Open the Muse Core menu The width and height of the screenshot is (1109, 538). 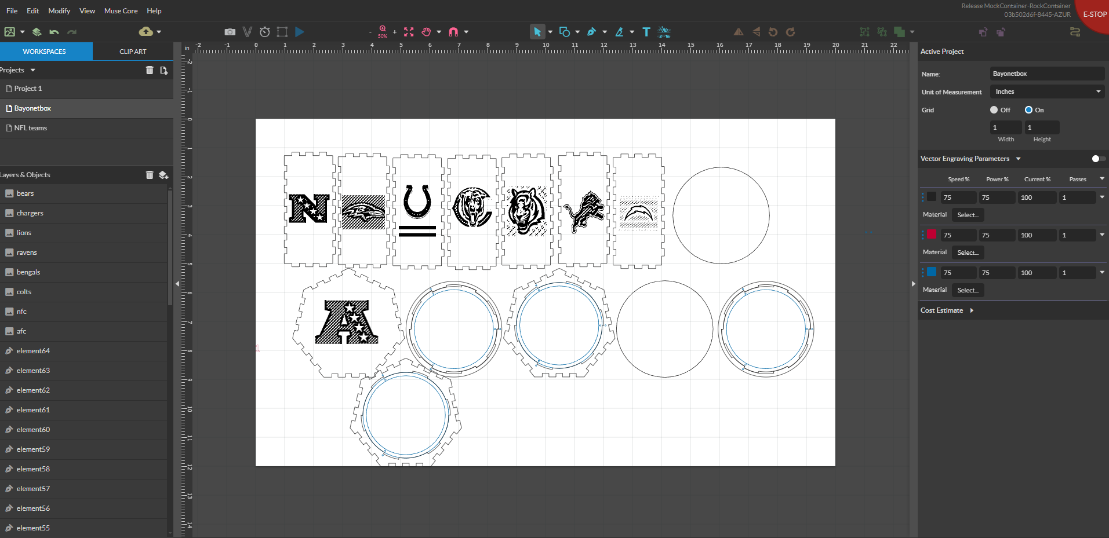121,10
